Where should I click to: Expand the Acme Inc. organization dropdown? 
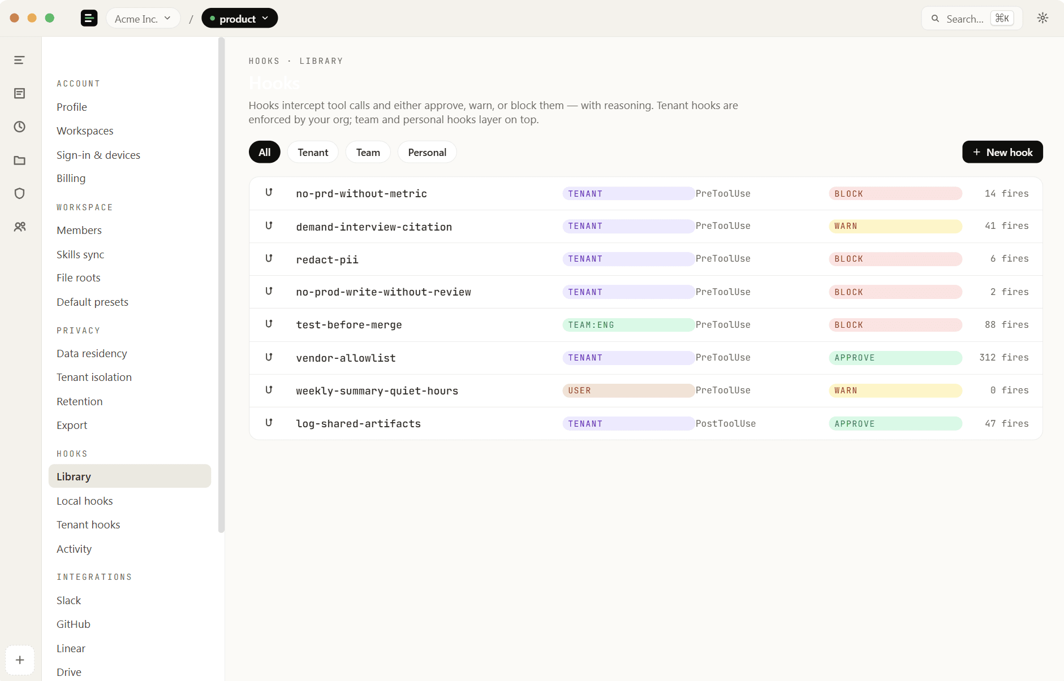[x=143, y=18]
